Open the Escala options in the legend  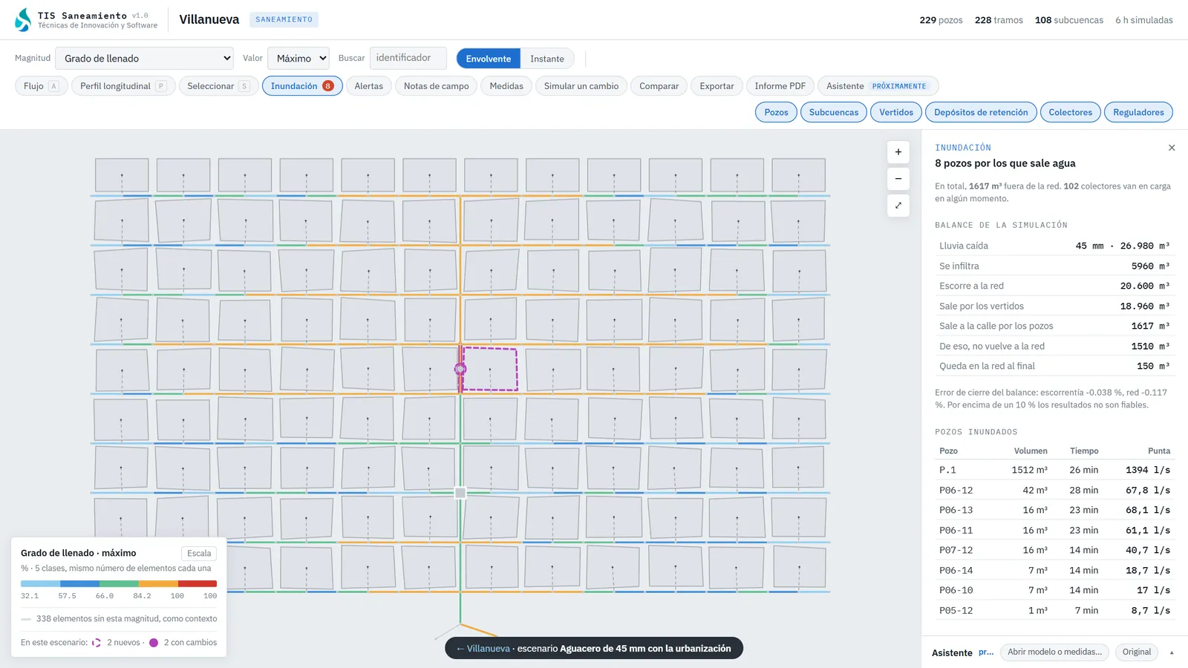[x=199, y=553]
